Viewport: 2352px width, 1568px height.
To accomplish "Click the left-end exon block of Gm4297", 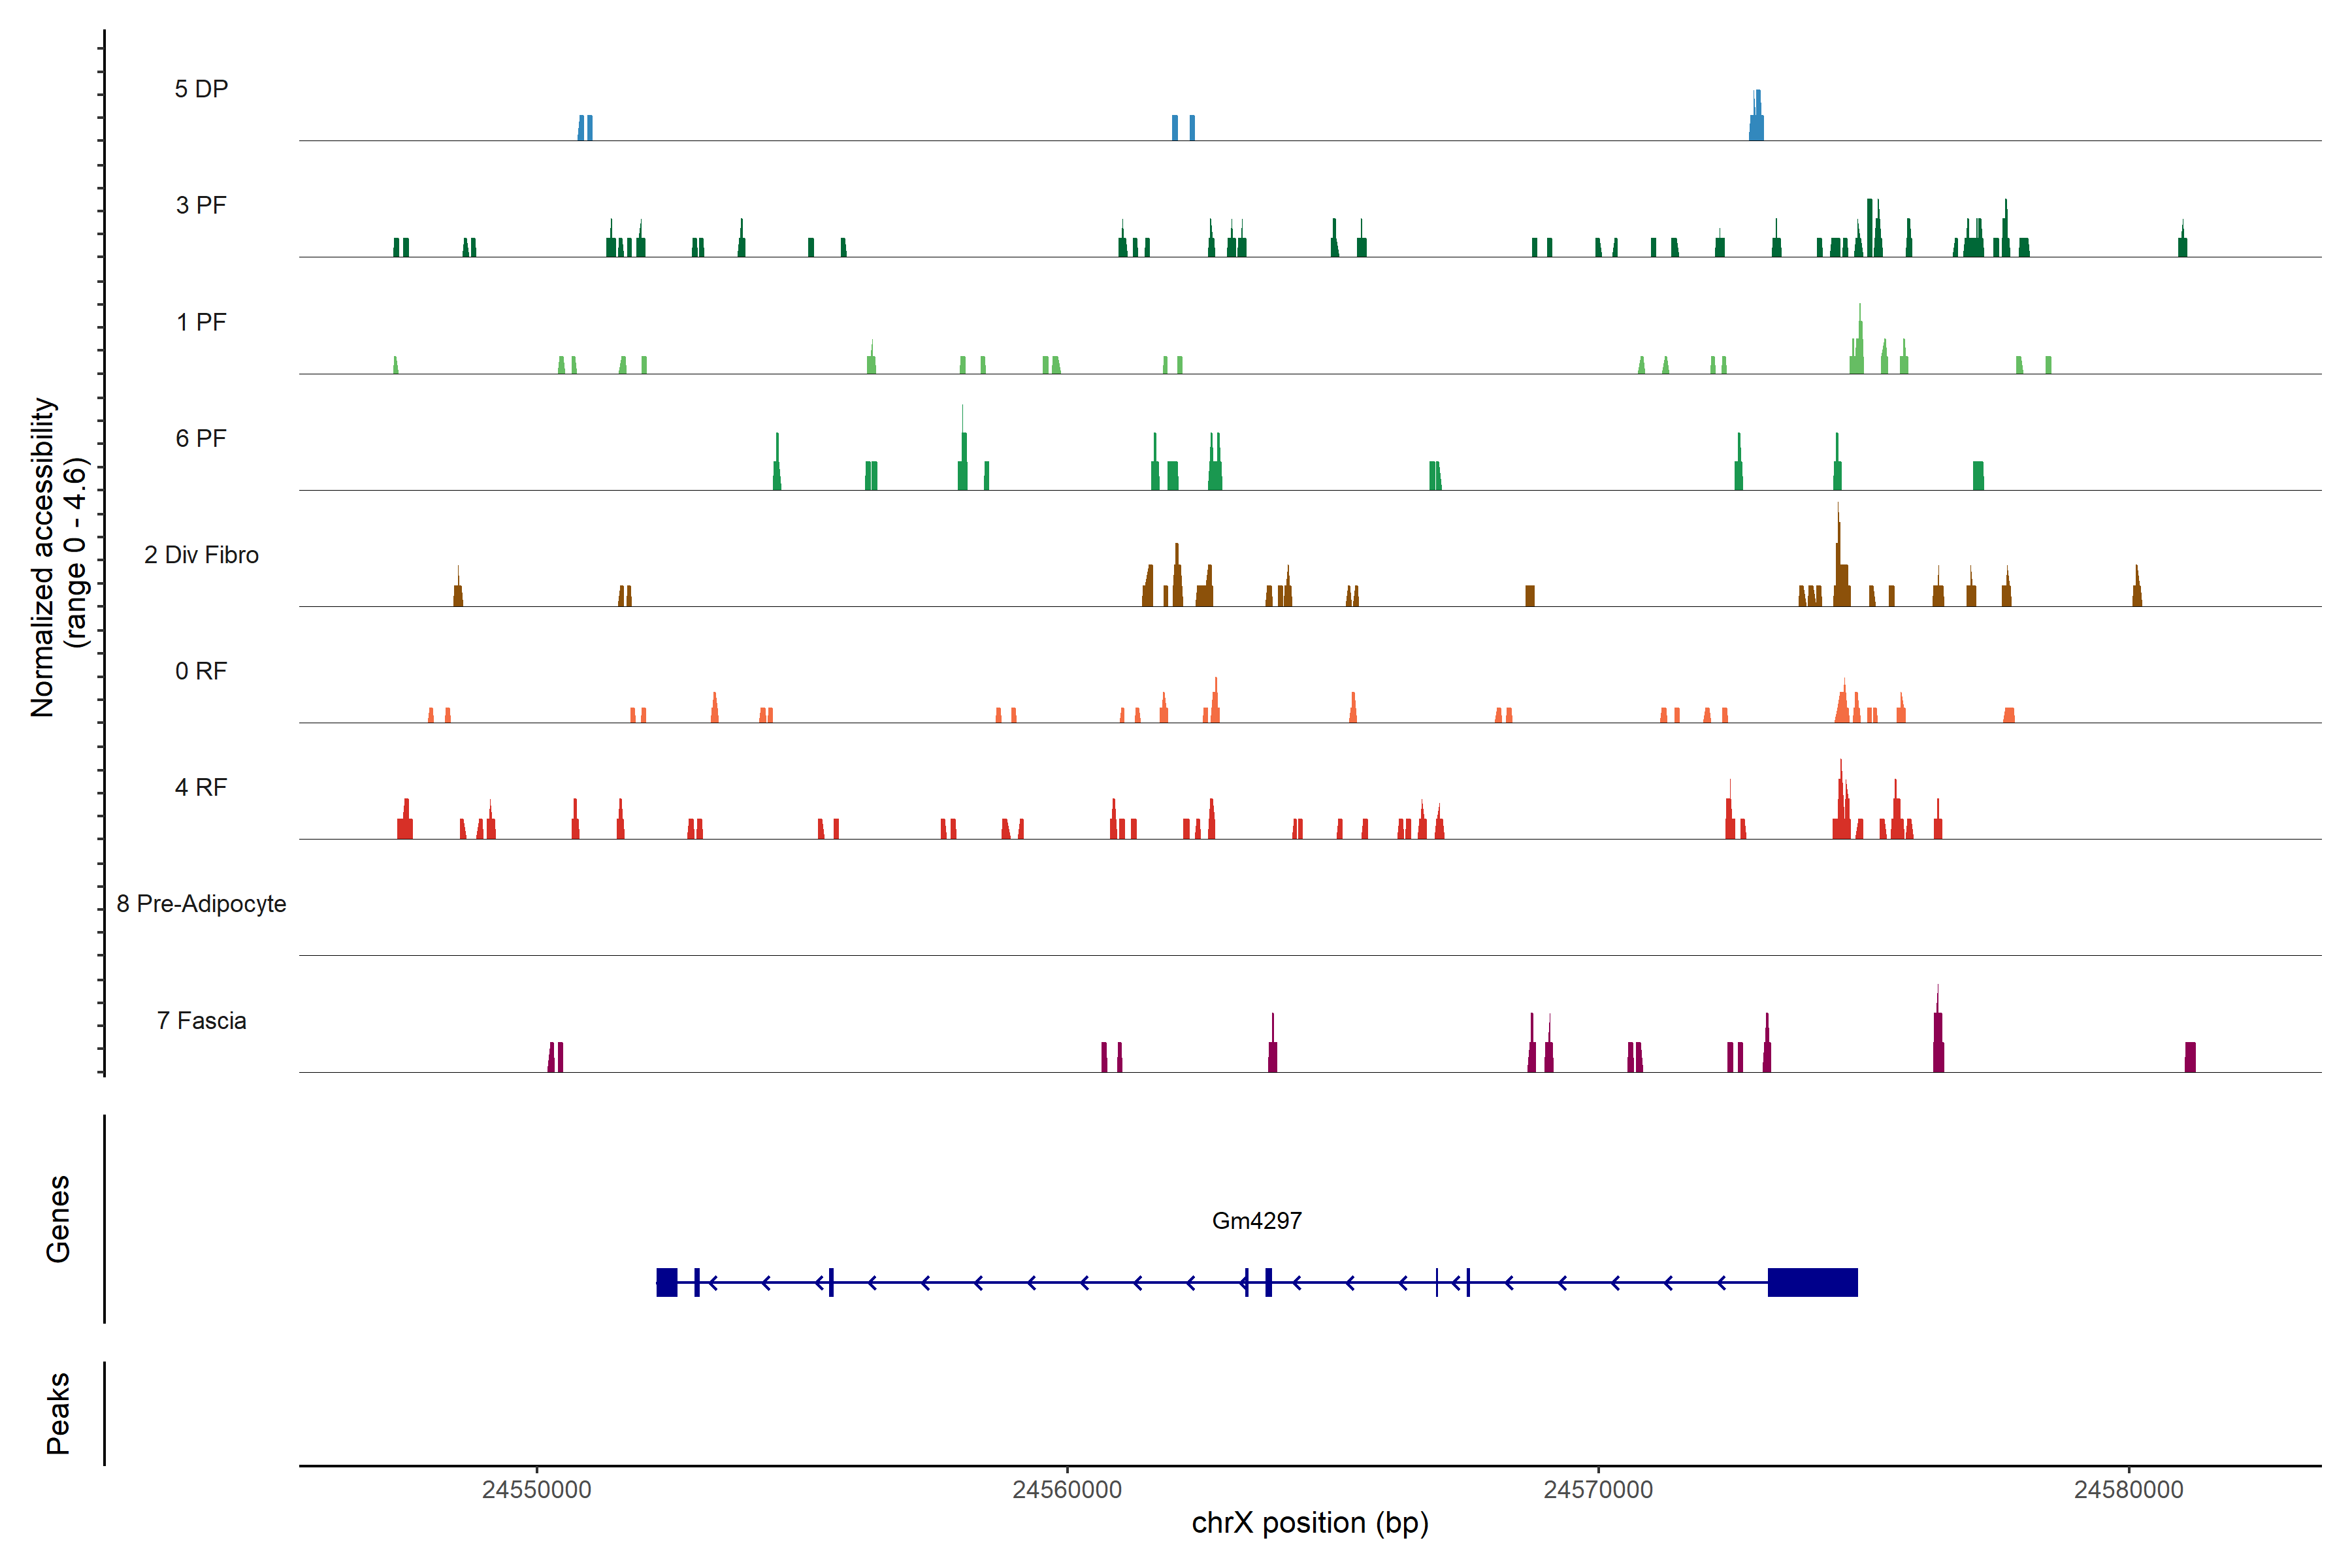I will (x=666, y=1282).
